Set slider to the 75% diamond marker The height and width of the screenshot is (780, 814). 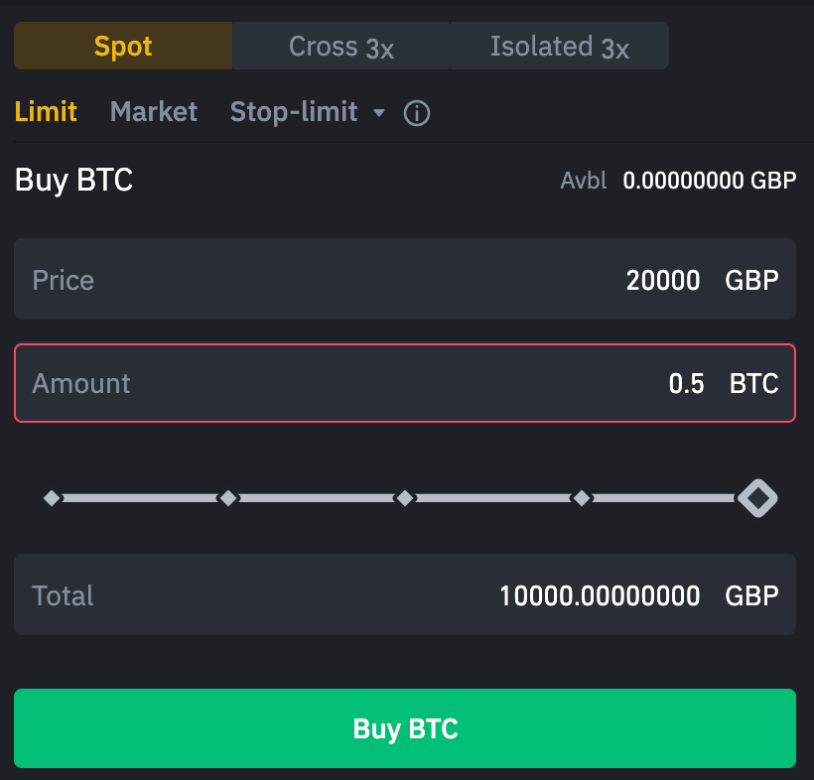pyautogui.click(x=582, y=498)
